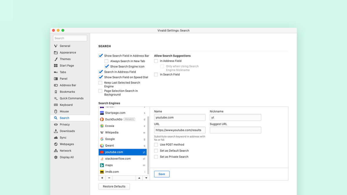This screenshot has width=347, height=195.
Task: Enable suggestions In Address Field
Action: [x=156, y=61]
